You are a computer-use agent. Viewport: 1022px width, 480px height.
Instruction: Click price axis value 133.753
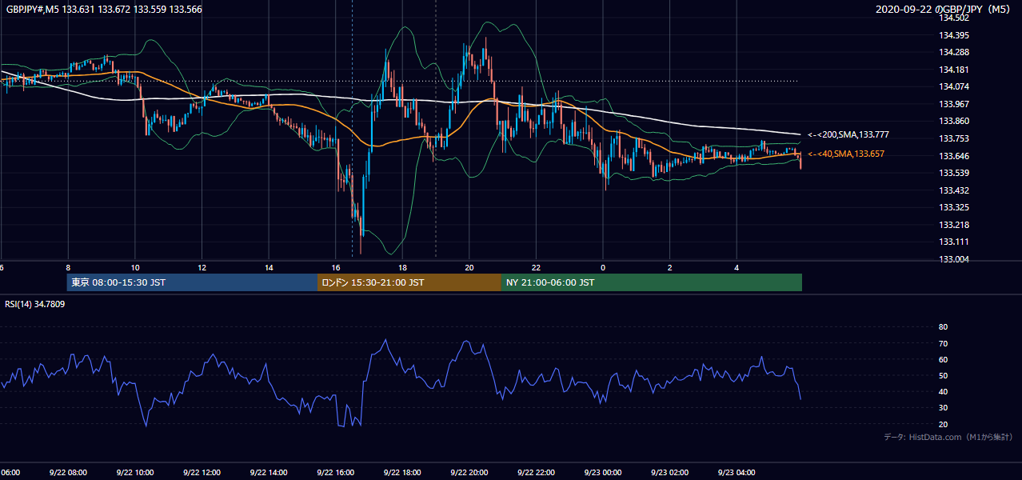coord(953,138)
